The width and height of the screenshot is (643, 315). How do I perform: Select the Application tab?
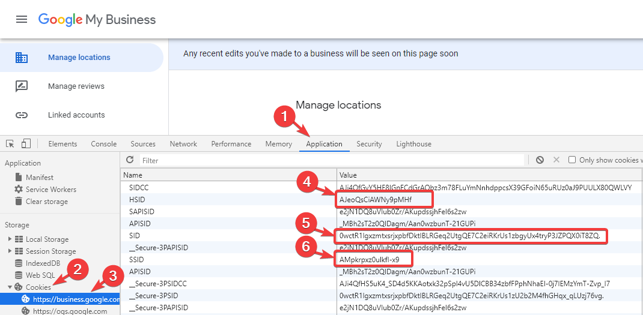pos(325,144)
